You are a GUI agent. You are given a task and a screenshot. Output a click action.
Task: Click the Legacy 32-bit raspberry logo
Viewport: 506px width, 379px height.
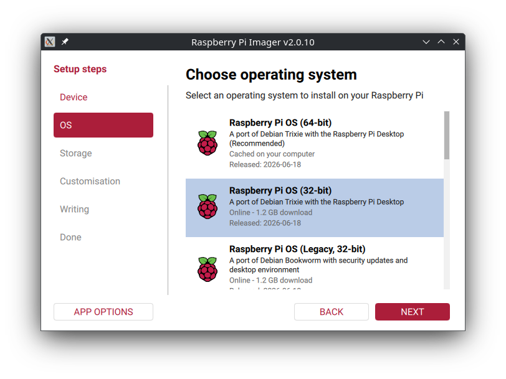tap(208, 269)
